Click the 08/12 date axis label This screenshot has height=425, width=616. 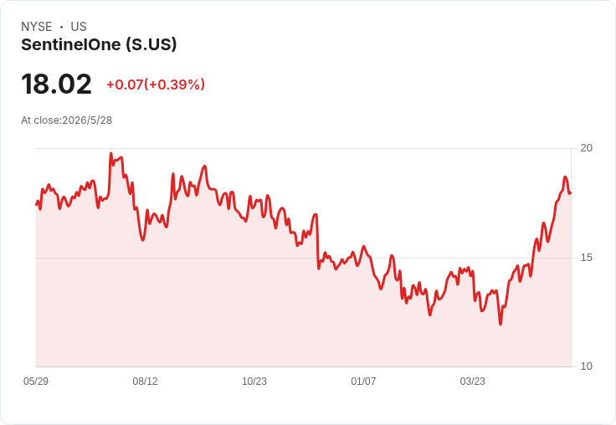click(x=145, y=381)
